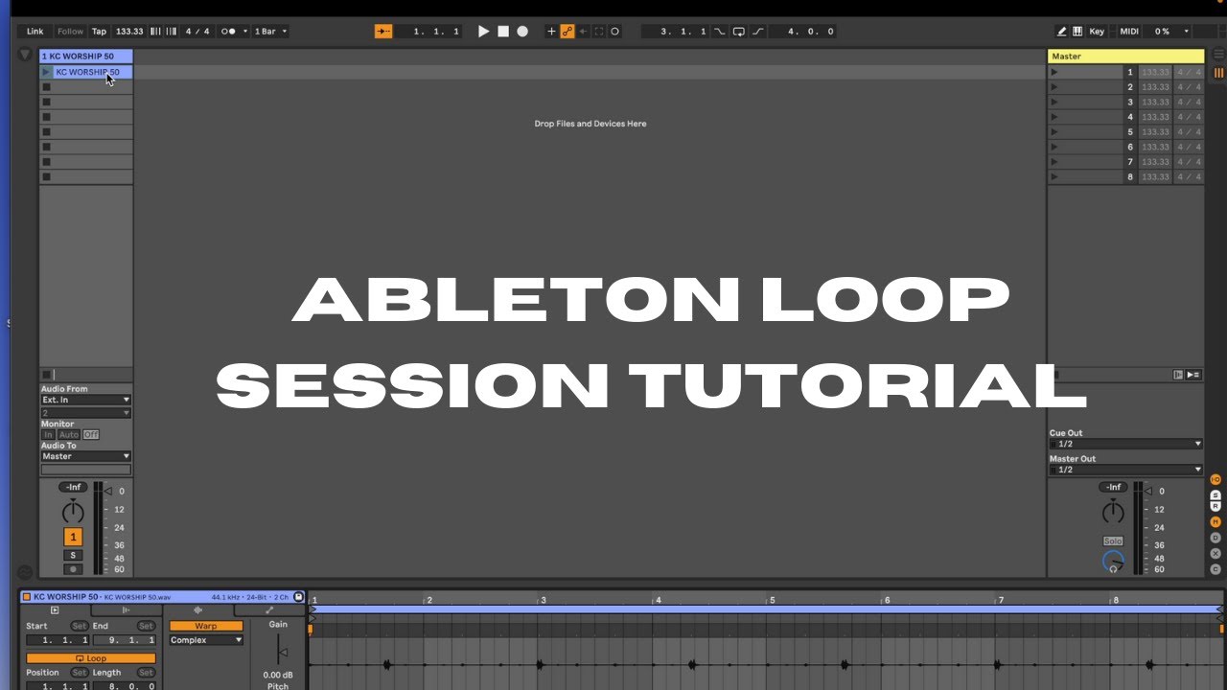Click the Follow tempo button

click(x=70, y=32)
